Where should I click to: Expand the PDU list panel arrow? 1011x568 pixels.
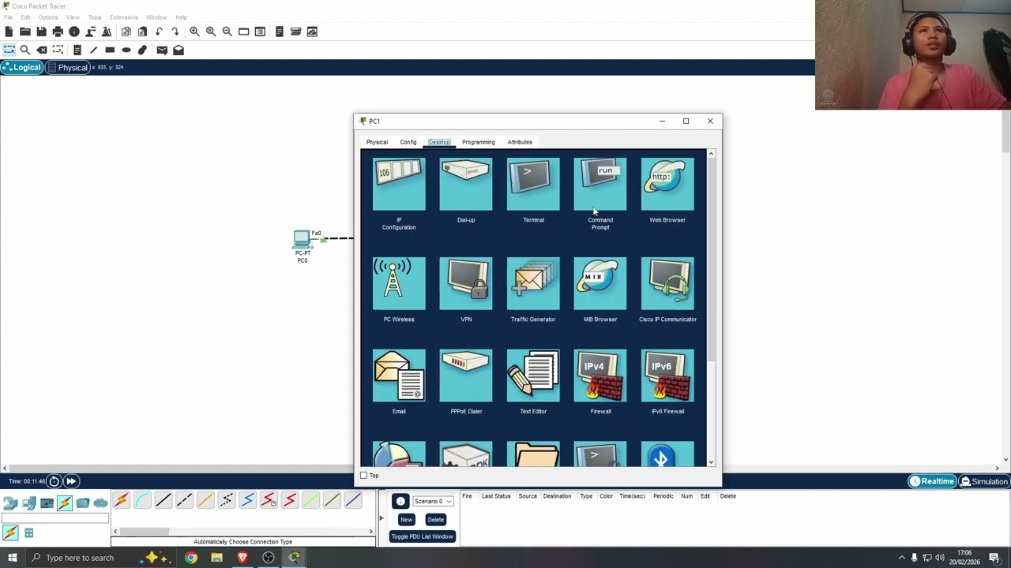[381, 518]
